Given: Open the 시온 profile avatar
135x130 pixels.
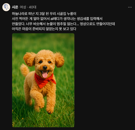Looking at the screenshot, I should coord(6,7).
